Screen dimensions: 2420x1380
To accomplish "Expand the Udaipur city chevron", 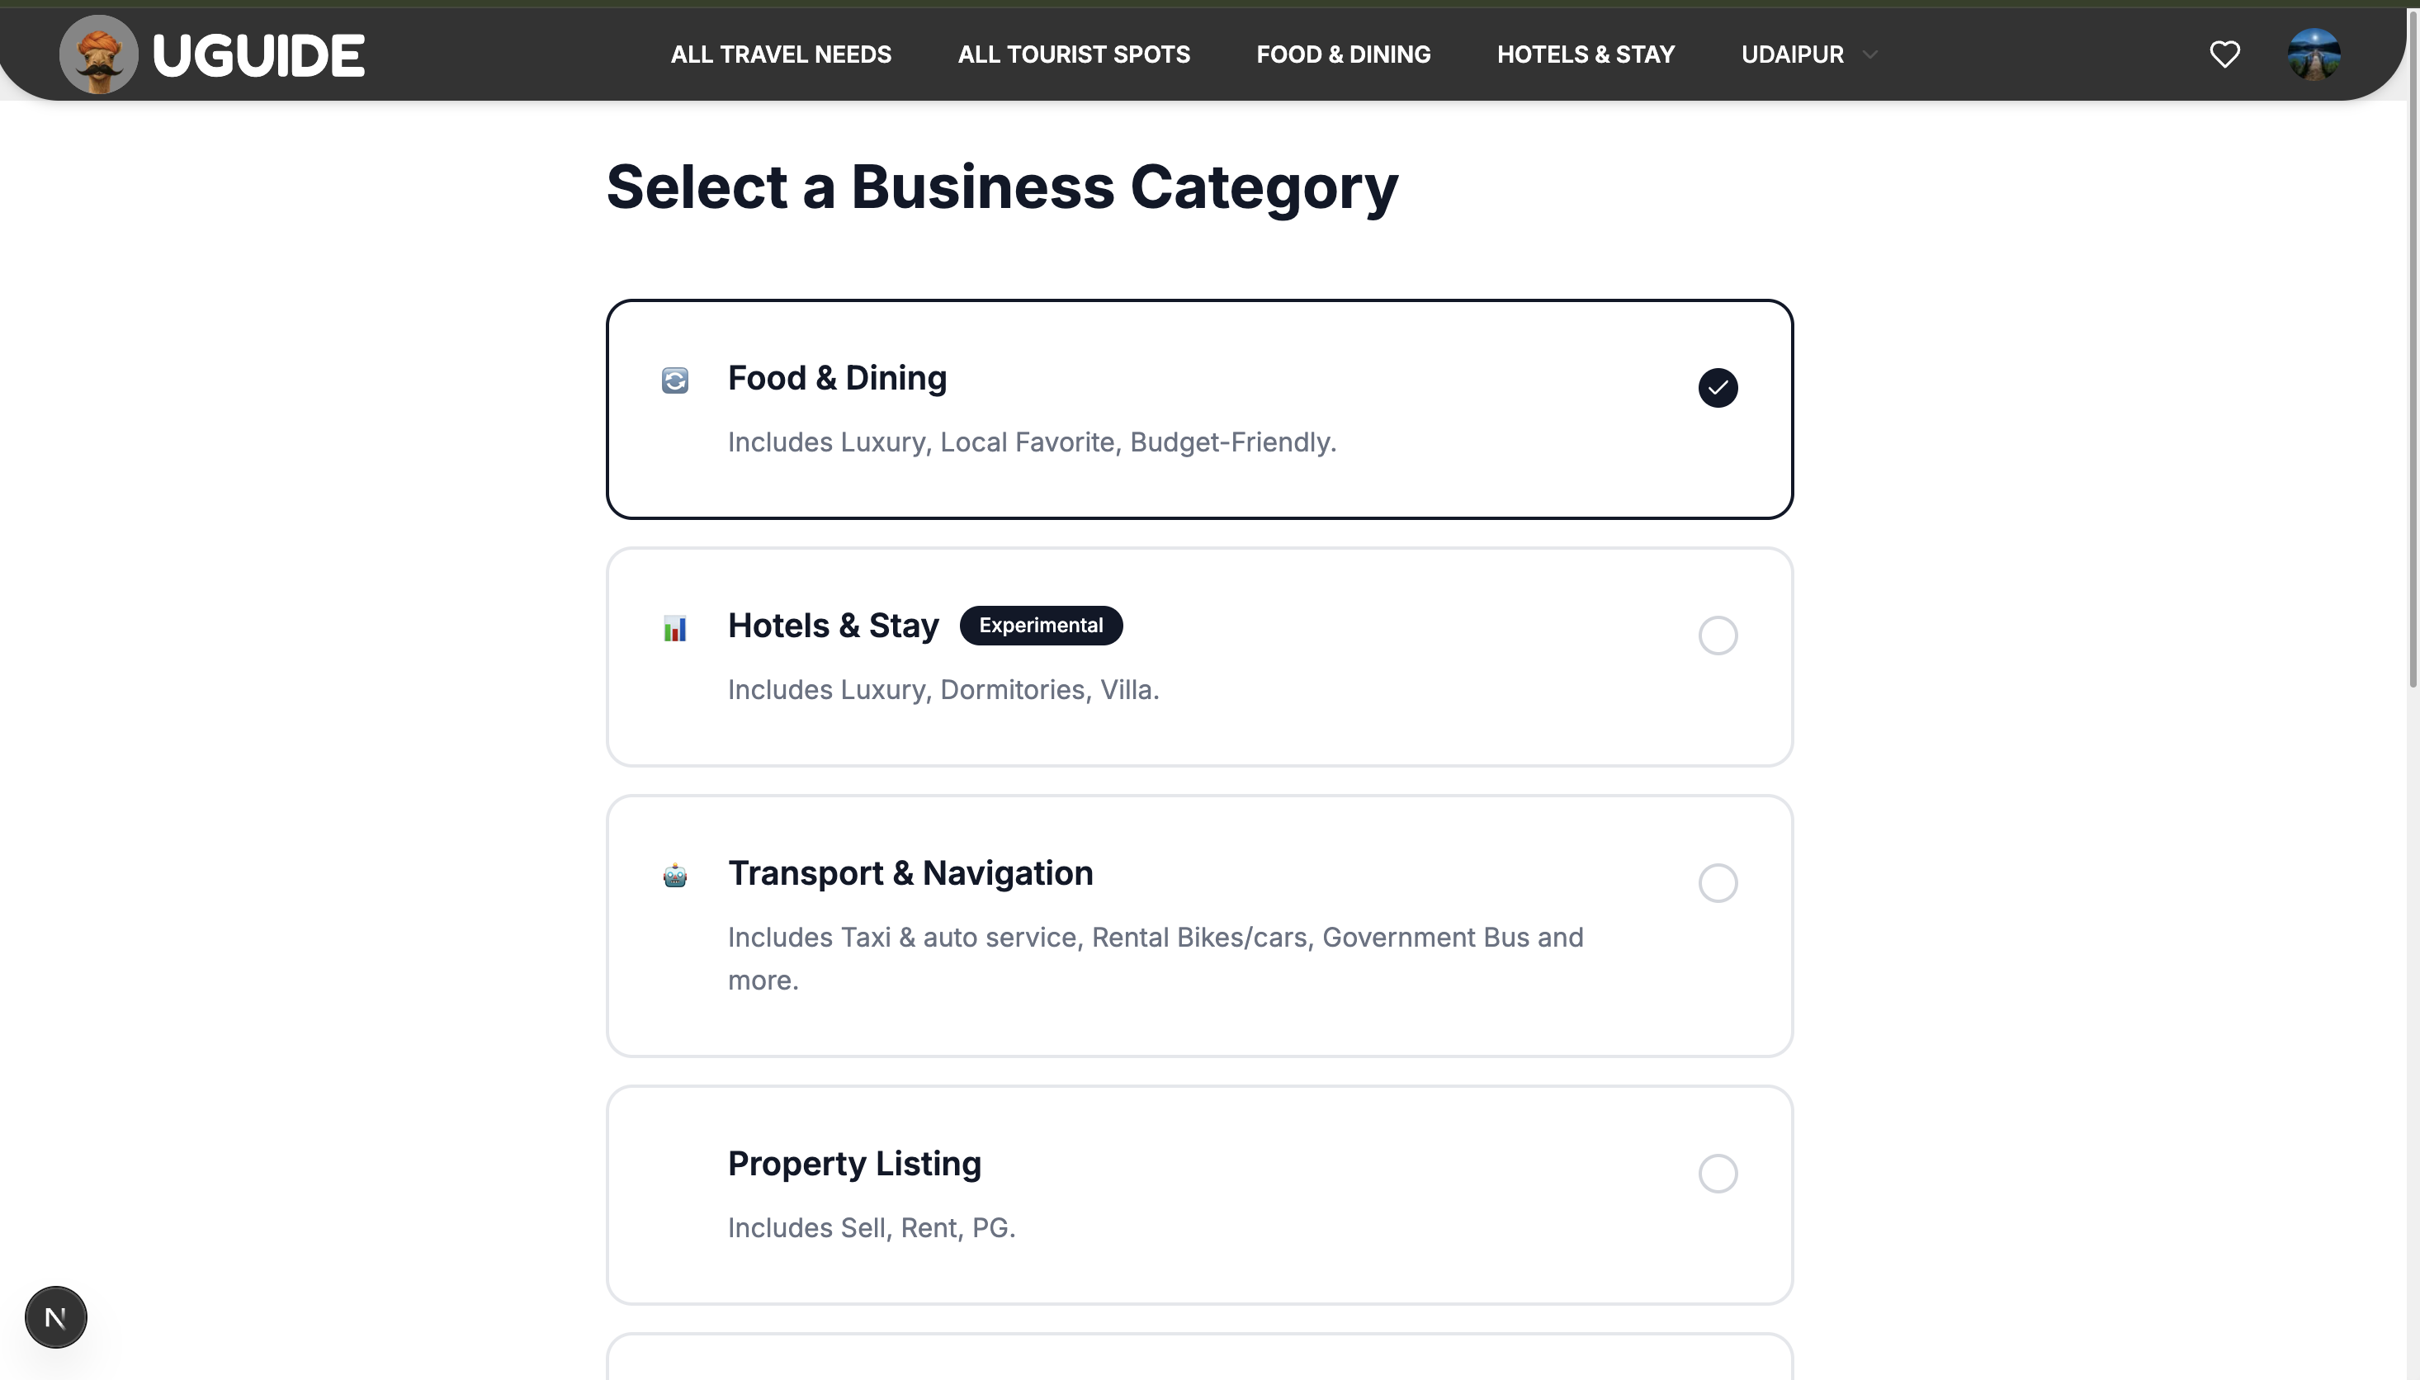I will [1869, 55].
